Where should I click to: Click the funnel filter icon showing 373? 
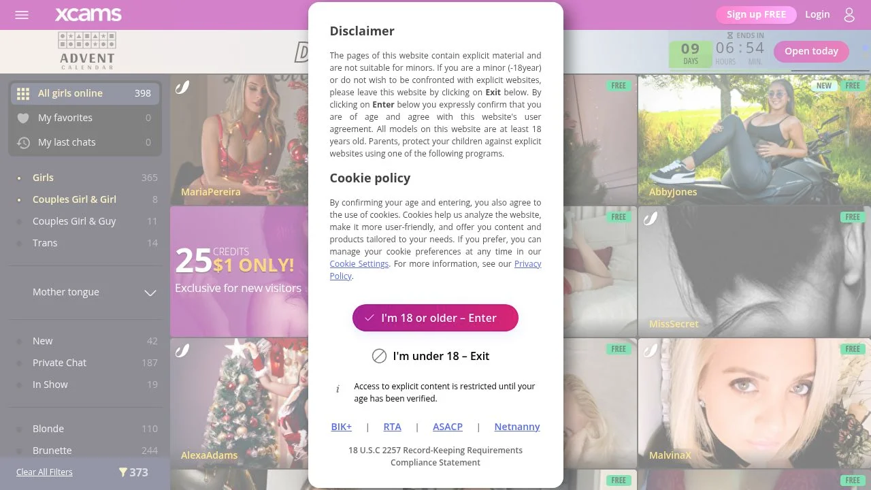tap(123, 472)
